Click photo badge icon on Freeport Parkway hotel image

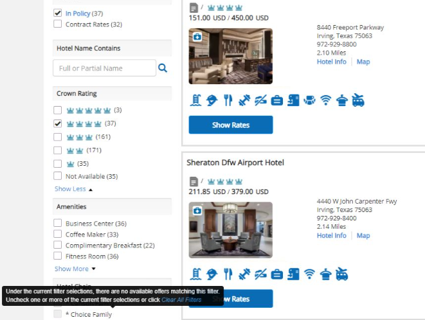pyautogui.click(x=197, y=37)
